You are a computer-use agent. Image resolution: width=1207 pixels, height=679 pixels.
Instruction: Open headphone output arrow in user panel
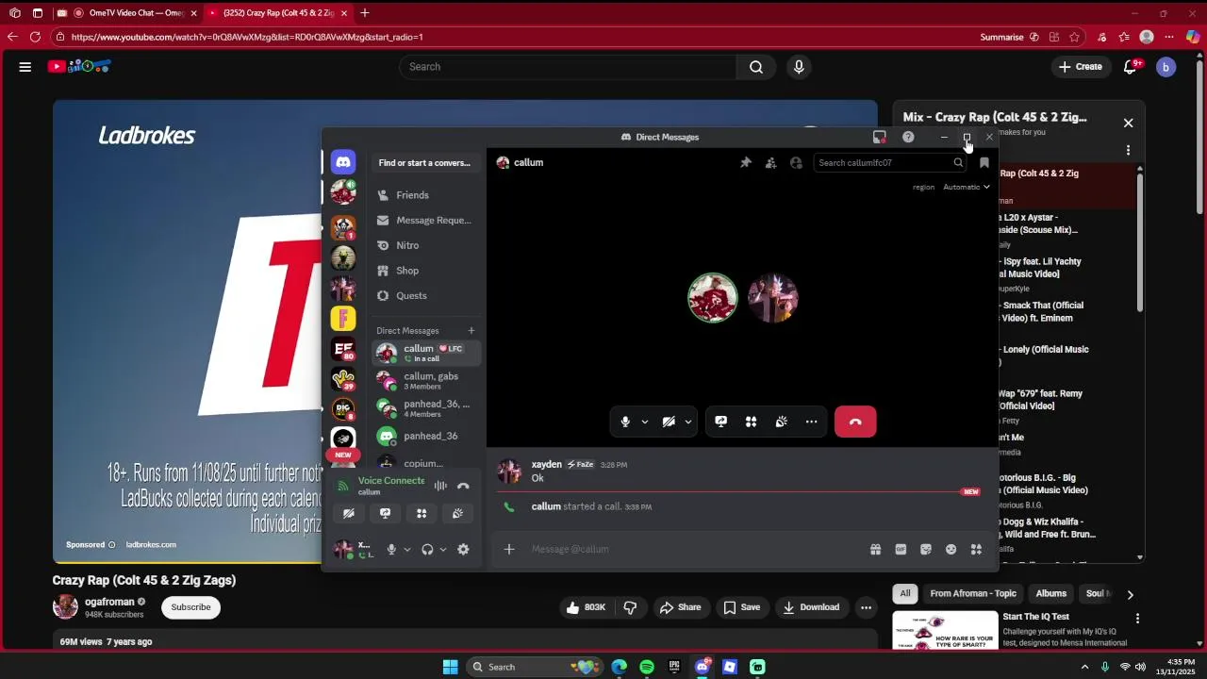pyautogui.click(x=443, y=549)
